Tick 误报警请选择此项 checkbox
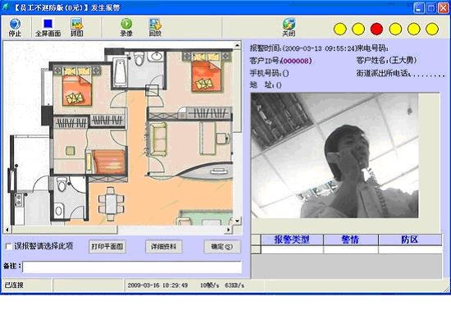Viewport: 451px width, 315px height. click(x=9, y=246)
